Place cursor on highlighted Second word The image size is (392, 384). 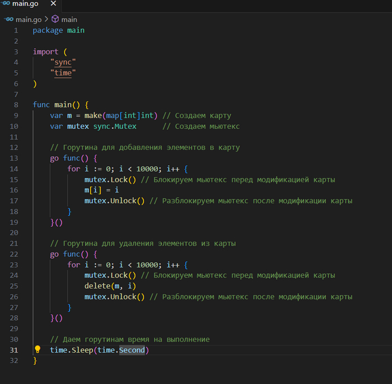[132, 350]
